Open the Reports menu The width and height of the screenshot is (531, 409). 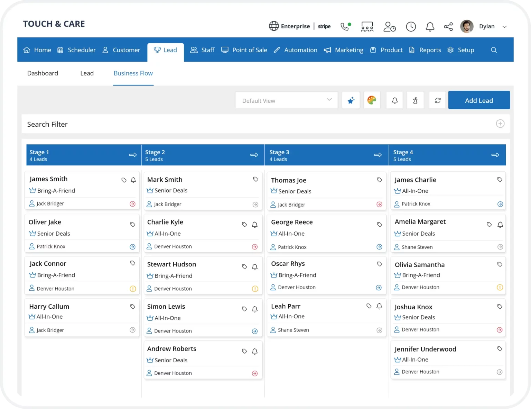pos(425,50)
